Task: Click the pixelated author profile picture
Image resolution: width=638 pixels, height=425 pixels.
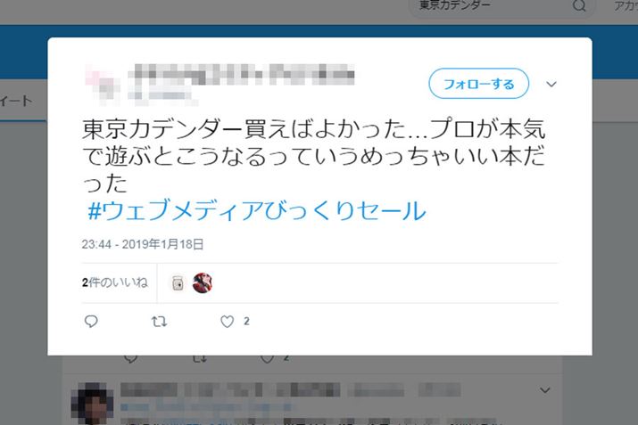Action: coord(103,85)
